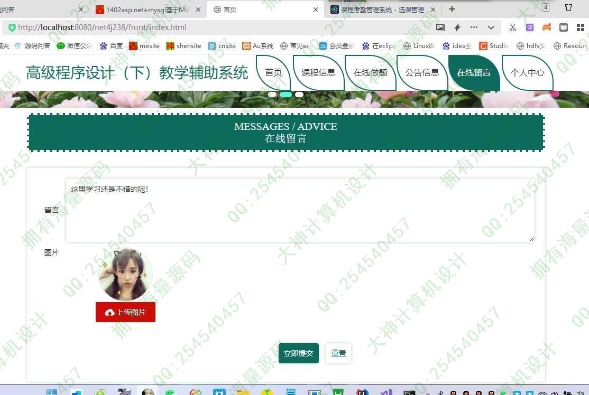Open the 微信公众 bookmark with green icon
The width and height of the screenshot is (589, 395).
[x=74, y=46]
